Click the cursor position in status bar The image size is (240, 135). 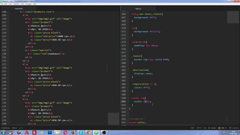pos(15,128)
